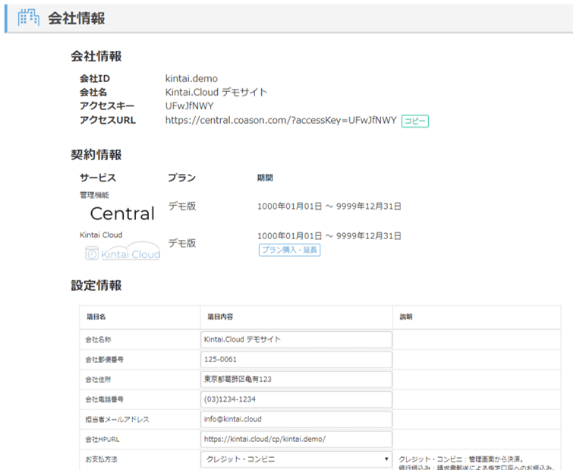Click the 契約情報 section heading
The height and width of the screenshot is (470, 580).
click(x=96, y=155)
